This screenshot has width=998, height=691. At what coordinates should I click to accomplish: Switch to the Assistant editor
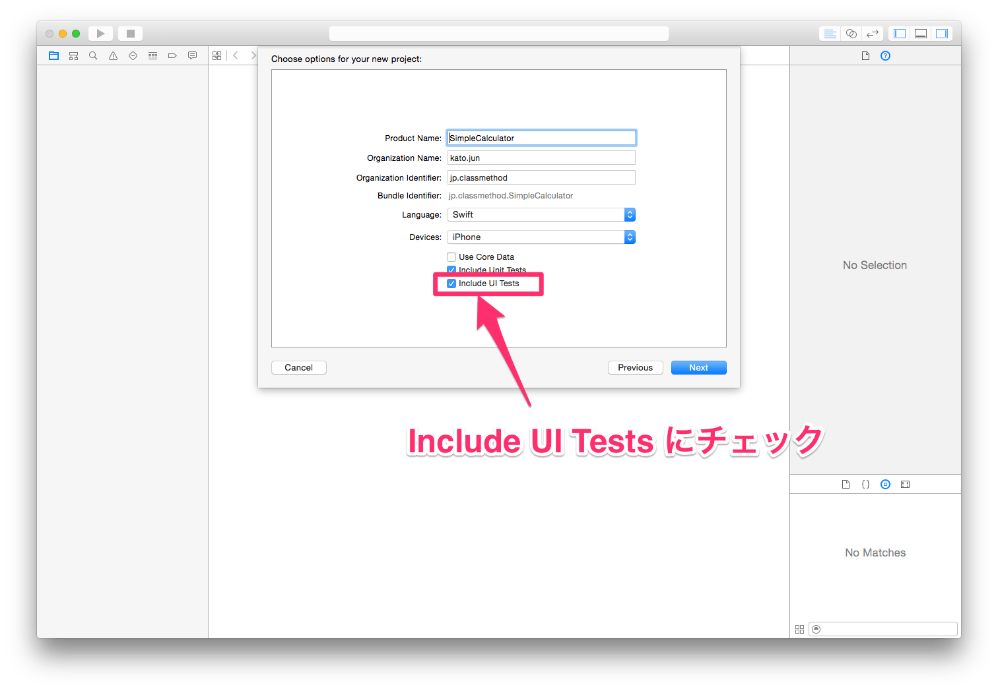(x=851, y=33)
